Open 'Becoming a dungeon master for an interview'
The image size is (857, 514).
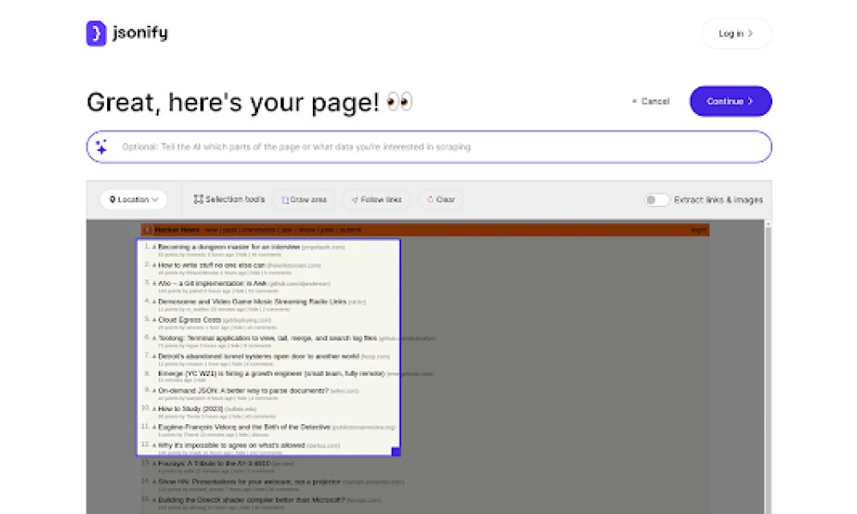229,247
